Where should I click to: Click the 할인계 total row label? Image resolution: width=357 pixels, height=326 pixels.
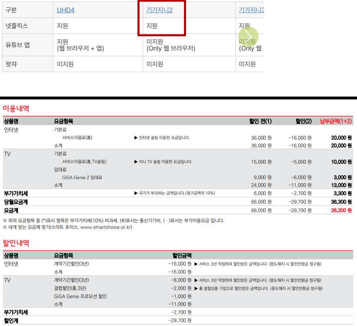pos(11,321)
